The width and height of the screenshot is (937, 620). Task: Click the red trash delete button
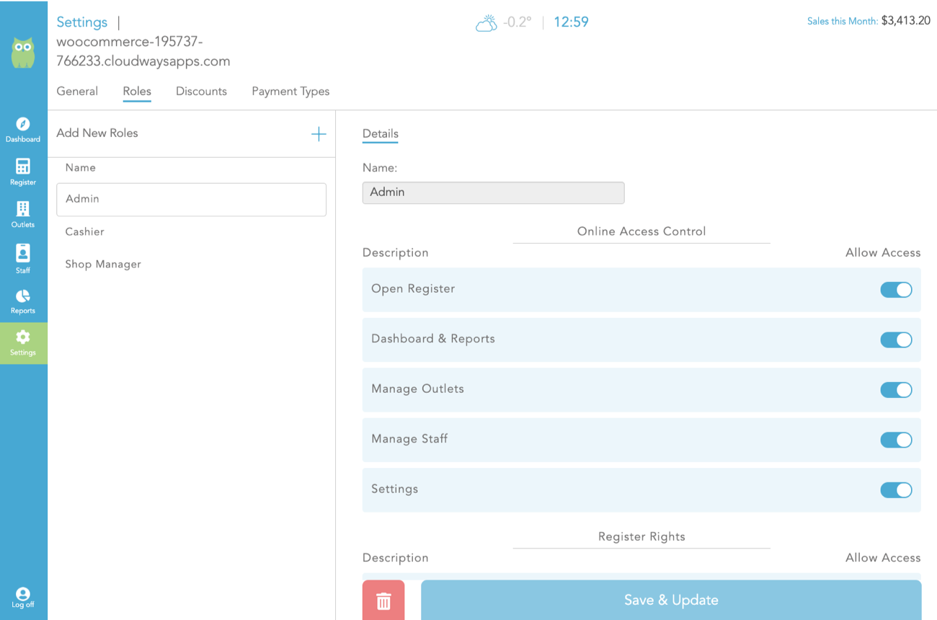click(x=383, y=601)
